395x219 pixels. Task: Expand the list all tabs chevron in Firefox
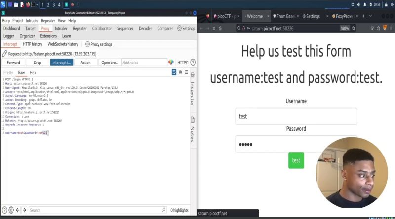tap(371, 16)
